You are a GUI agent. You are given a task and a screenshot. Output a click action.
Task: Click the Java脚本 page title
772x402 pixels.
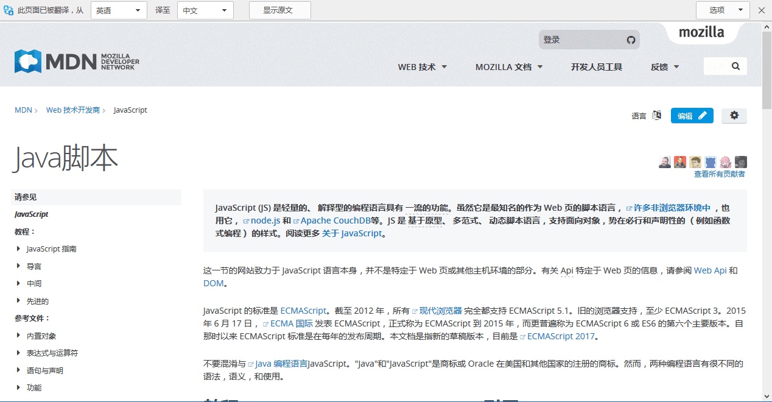(65, 159)
